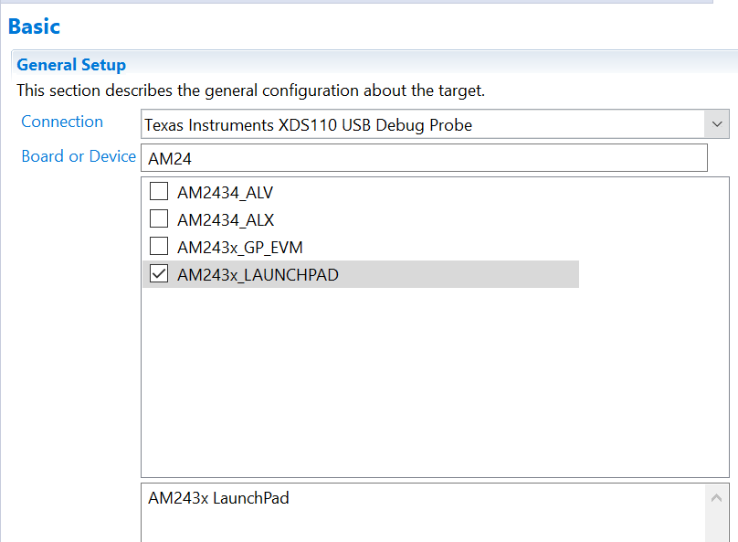Select the AM243x_GP_EVM board name
The width and height of the screenshot is (738, 542).
click(x=239, y=248)
